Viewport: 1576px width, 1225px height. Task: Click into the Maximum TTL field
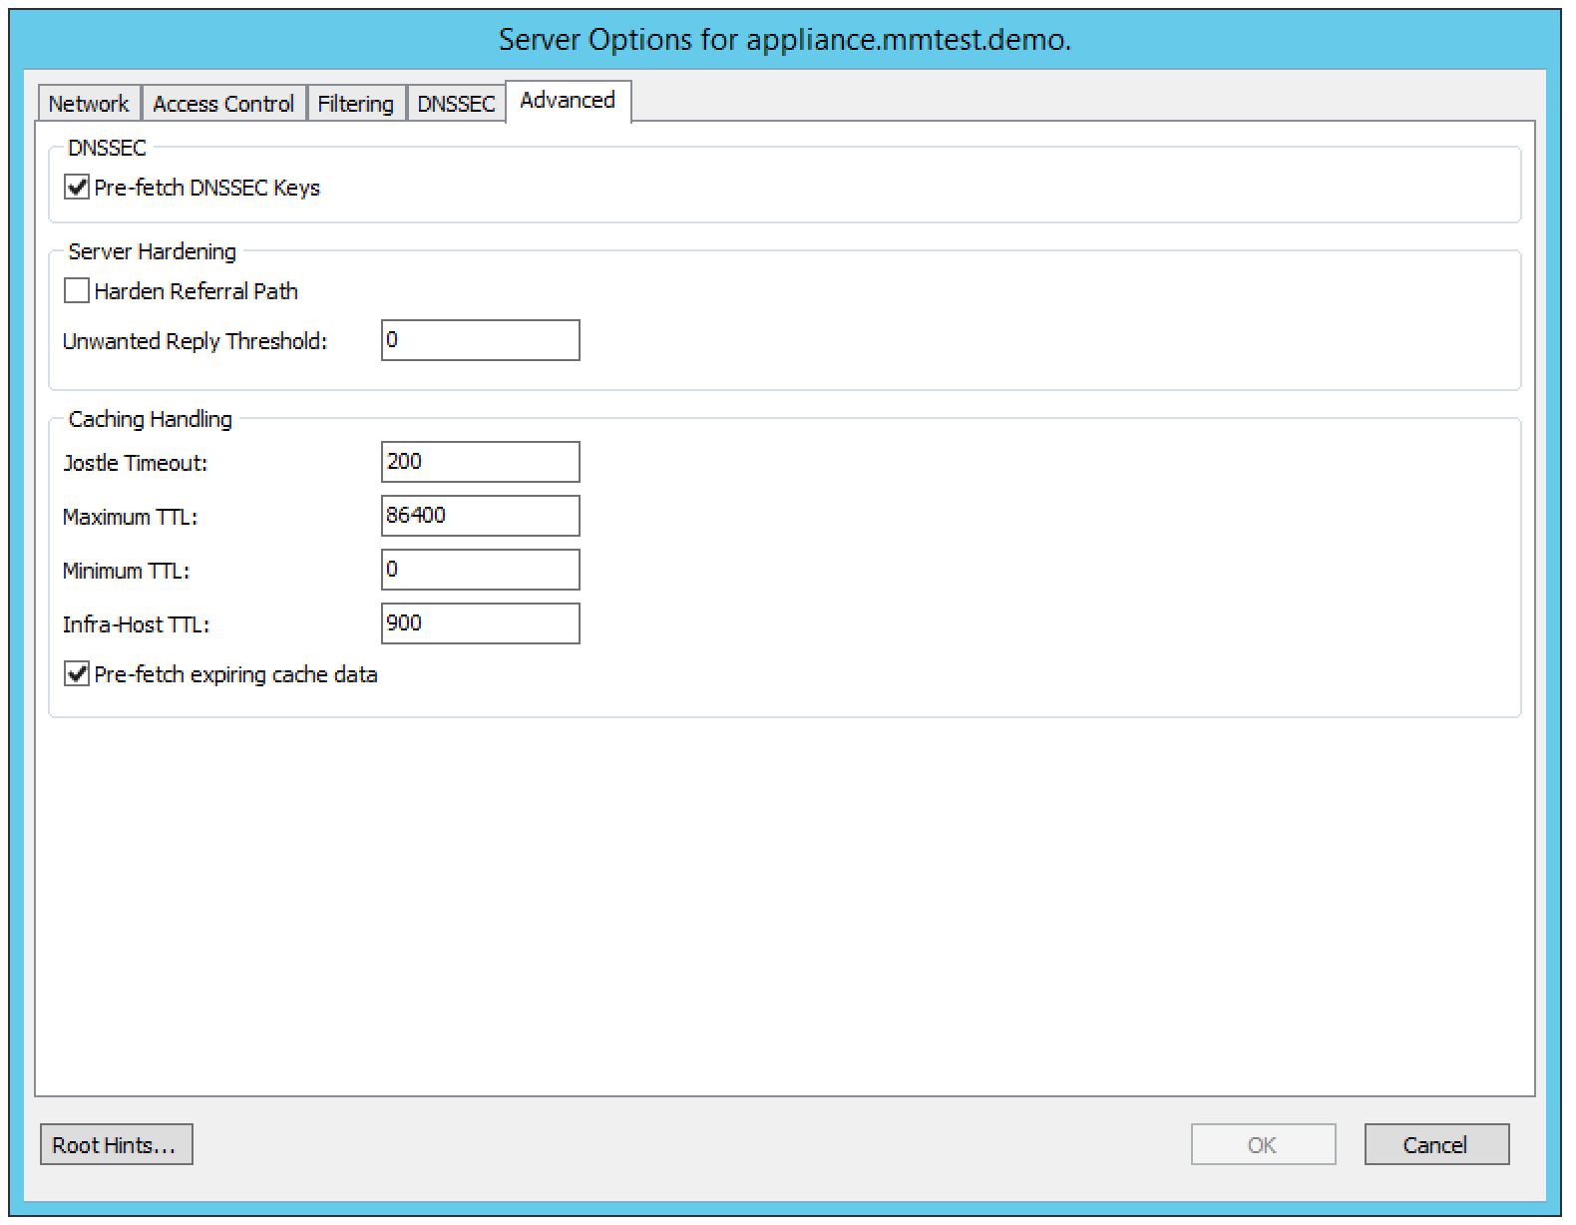[480, 516]
